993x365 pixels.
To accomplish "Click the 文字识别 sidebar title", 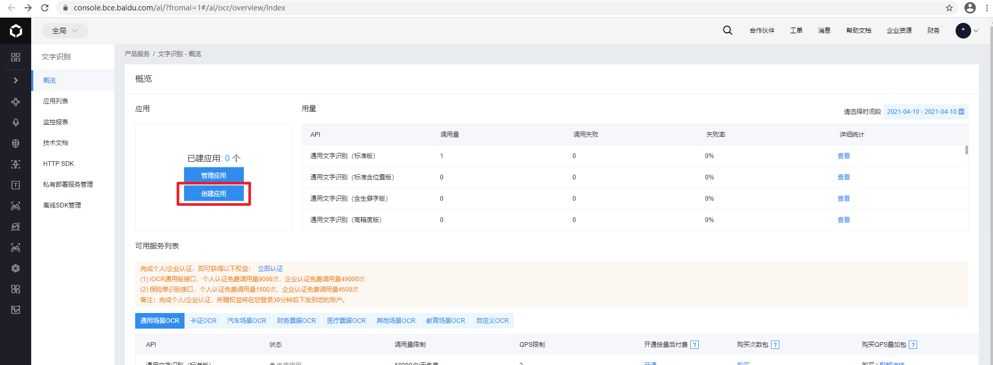I will [56, 57].
